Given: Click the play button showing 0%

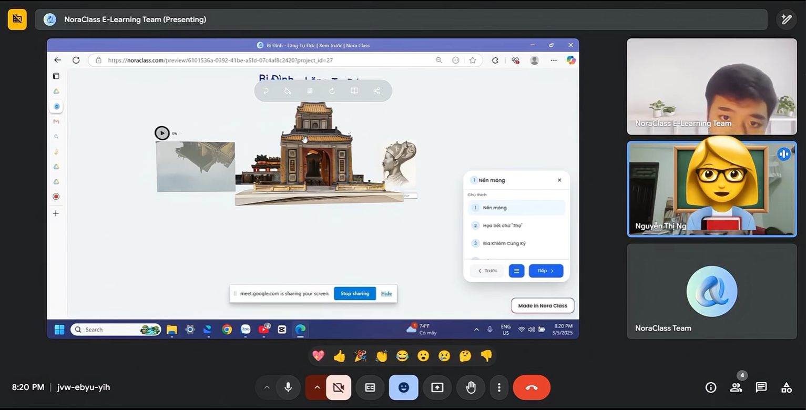Looking at the screenshot, I should pyautogui.click(x=162, y=133).
